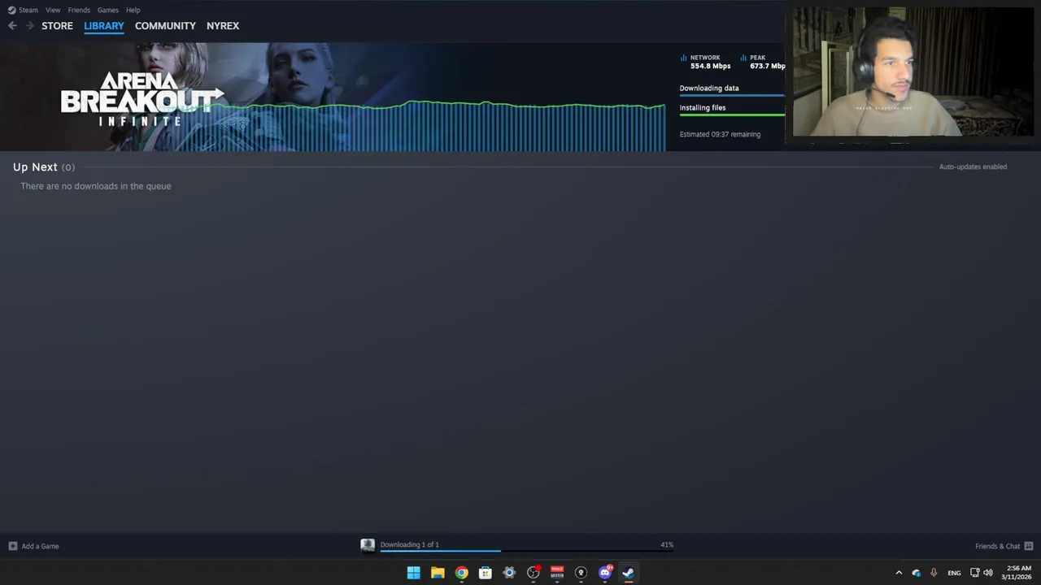This screenshot has width=1041, height=585.
Task: Open the taskbar clock and date
Action: tap(1017, 573)
